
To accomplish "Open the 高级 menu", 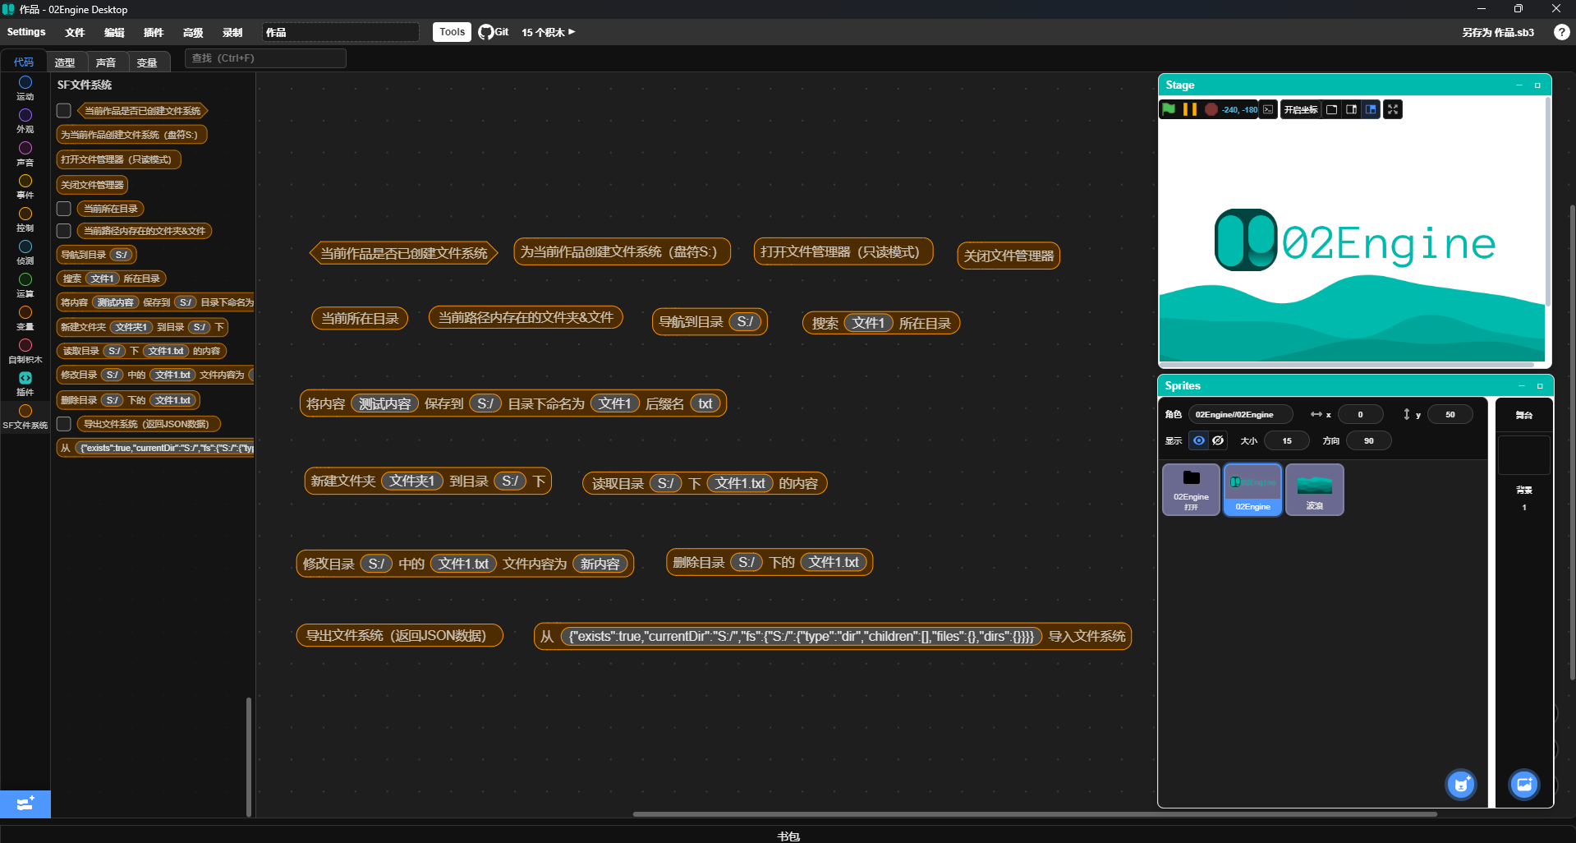I will [x=193, y=32].
